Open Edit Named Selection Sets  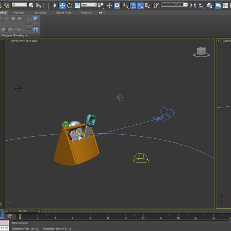pyautogui.click(x=156, y=5)
